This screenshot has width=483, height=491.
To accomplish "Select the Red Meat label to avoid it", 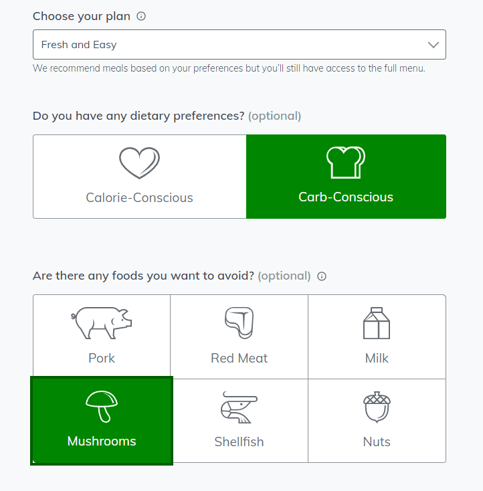I will [239, 358].
